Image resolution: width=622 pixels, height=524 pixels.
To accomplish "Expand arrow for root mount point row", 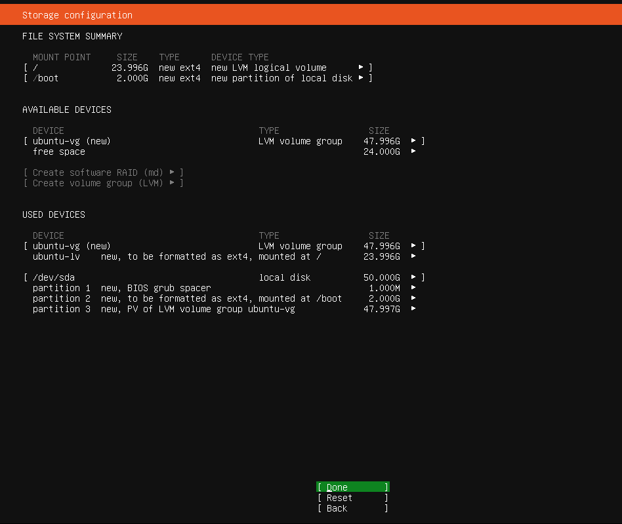I will (x=361, y=67).
